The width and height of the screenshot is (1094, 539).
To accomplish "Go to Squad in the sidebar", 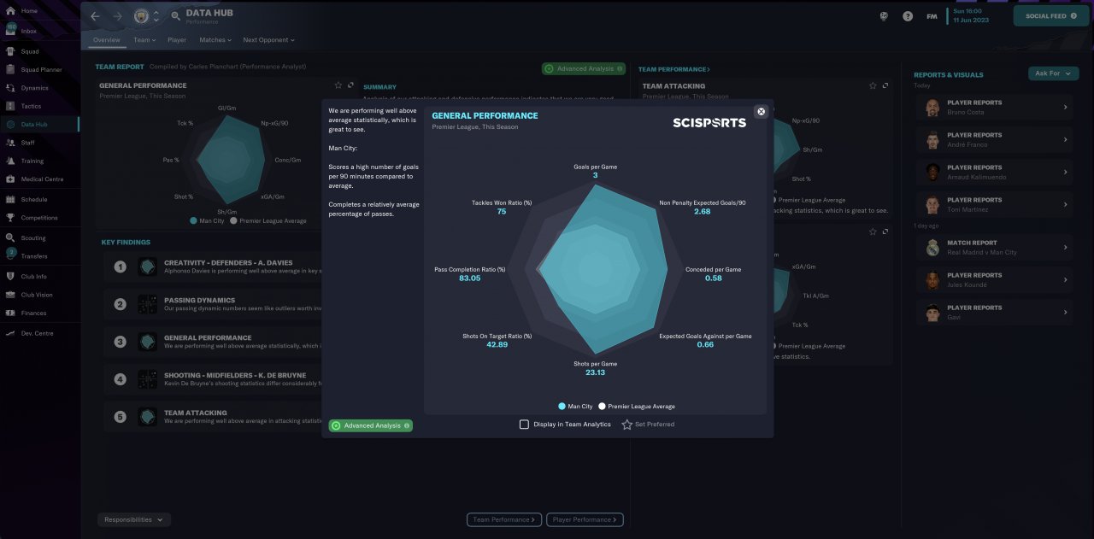I will point(39,51).
